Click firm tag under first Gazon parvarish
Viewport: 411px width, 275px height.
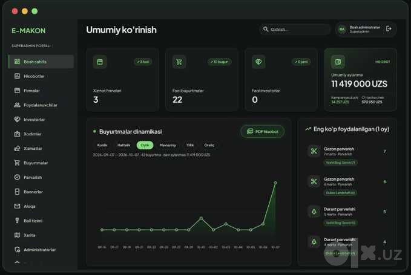[x=340, y=163]
